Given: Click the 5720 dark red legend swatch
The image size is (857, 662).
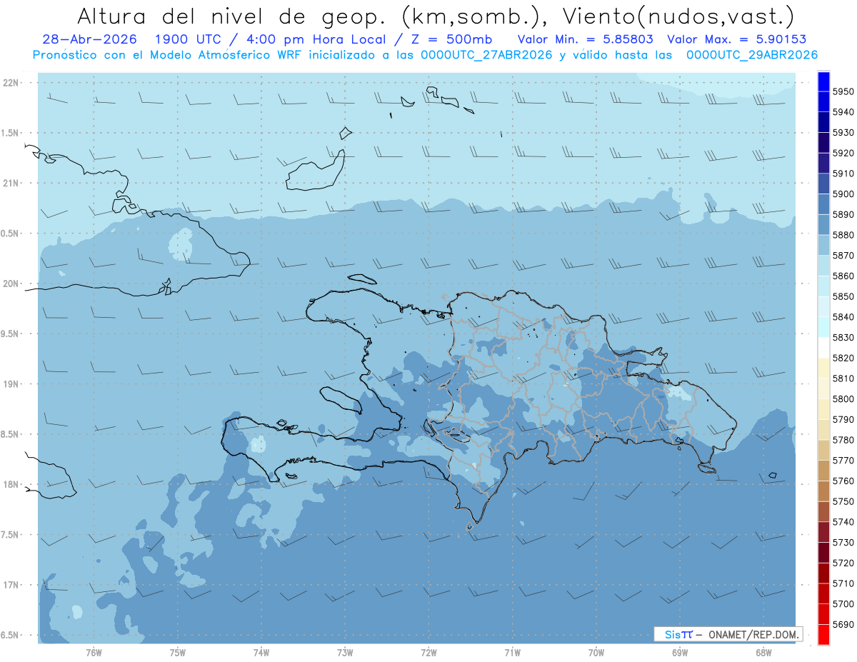Looking at the screenshot, I should (x=823, y=552).
